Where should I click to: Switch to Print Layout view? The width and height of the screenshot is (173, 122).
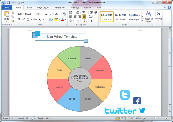coord(118,119)
